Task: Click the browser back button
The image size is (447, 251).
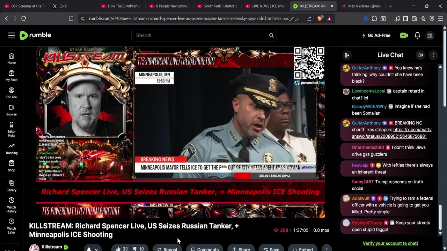Action: pyautogui.click(x=6, y=18)
